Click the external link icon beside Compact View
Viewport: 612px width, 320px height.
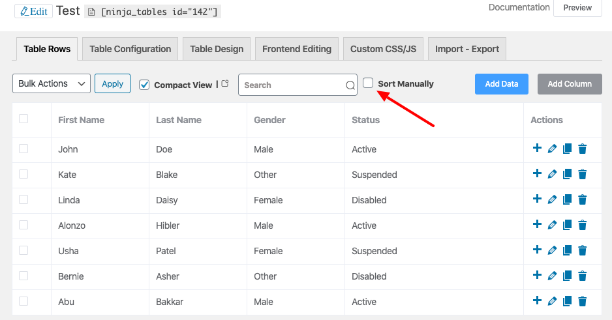225,84
